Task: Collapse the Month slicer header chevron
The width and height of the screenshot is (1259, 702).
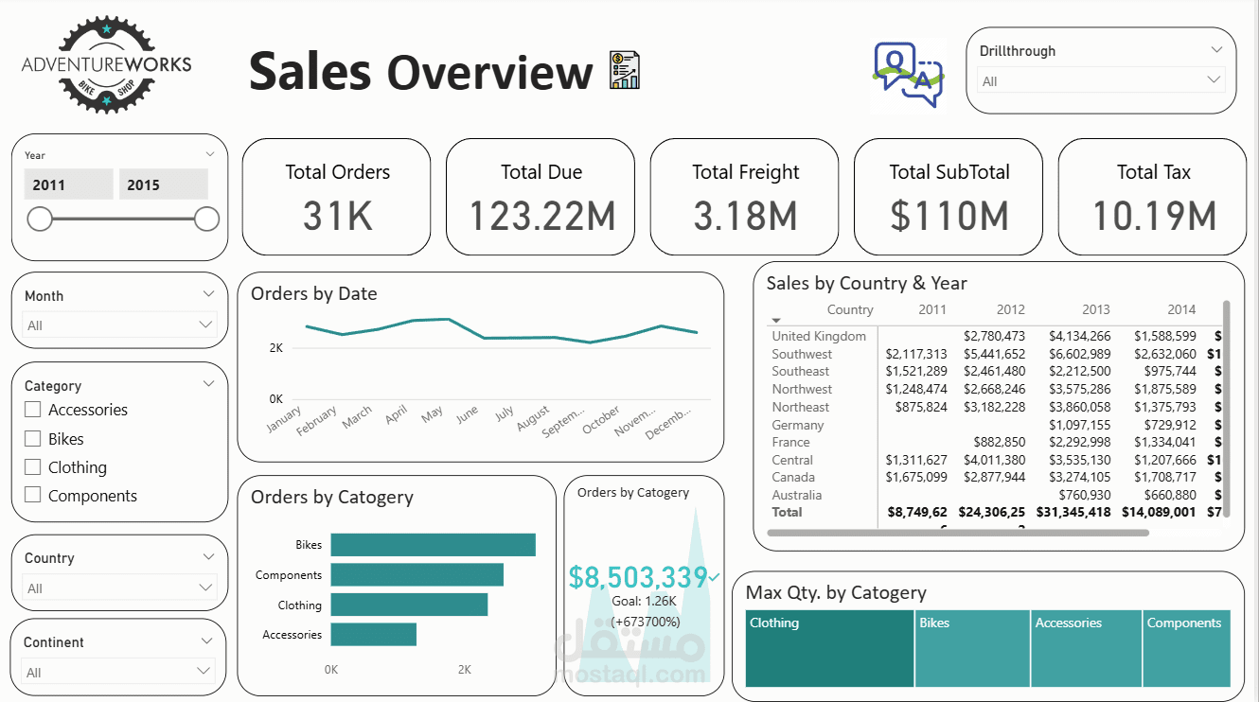Action: [208, 294]
